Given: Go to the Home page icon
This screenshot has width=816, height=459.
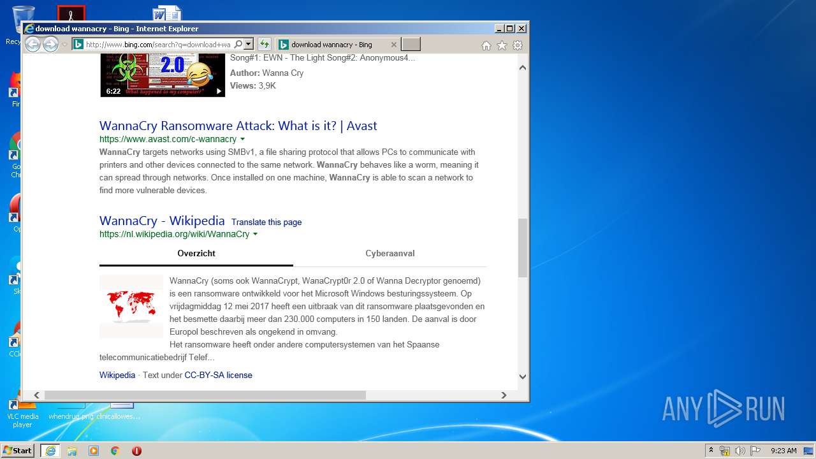Looking at the screenshot, I should click(x=486, y=45).
